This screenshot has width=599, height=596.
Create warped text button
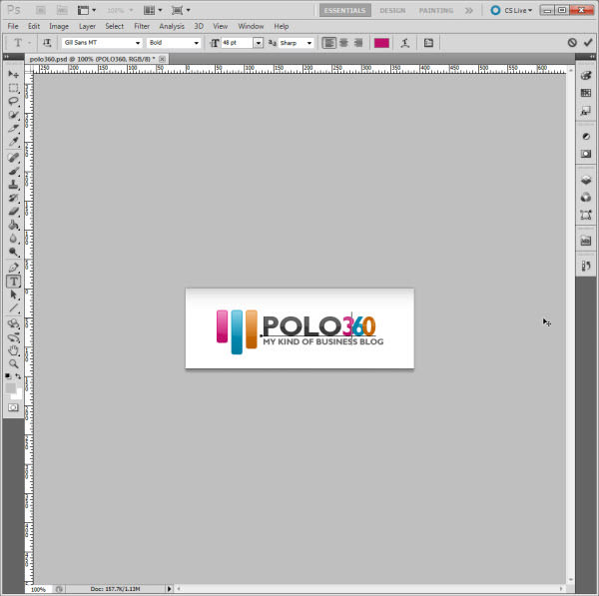point(405,43)
